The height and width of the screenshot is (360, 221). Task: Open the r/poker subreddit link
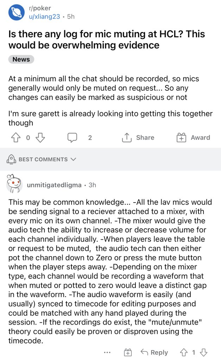click(40, 8)
